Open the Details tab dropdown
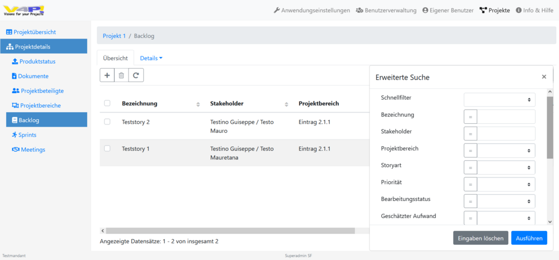The height and width of the screenshot is (260, 559). pyautogui.click(x=151, y=58)
